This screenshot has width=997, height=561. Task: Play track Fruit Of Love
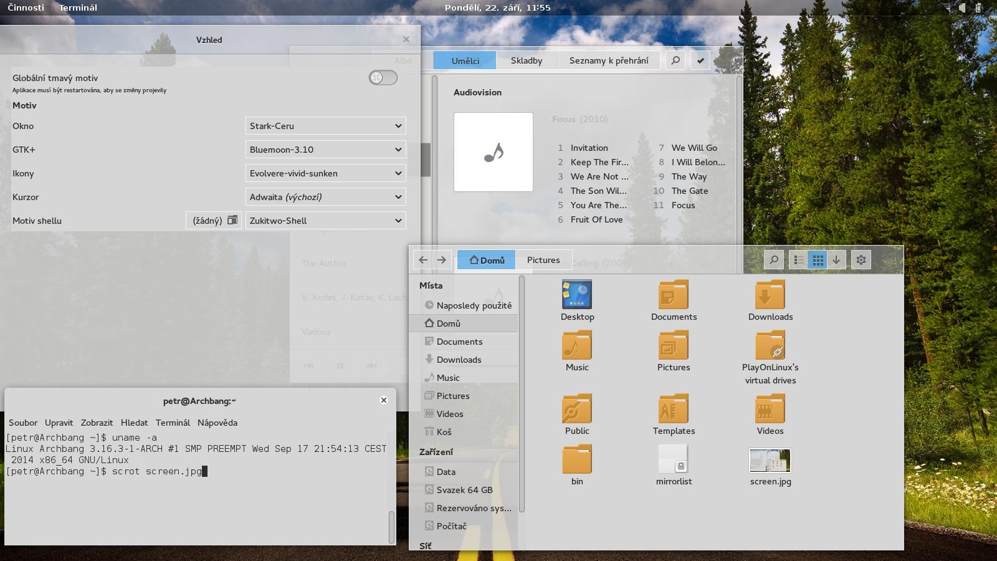click(x=596, y=219)
